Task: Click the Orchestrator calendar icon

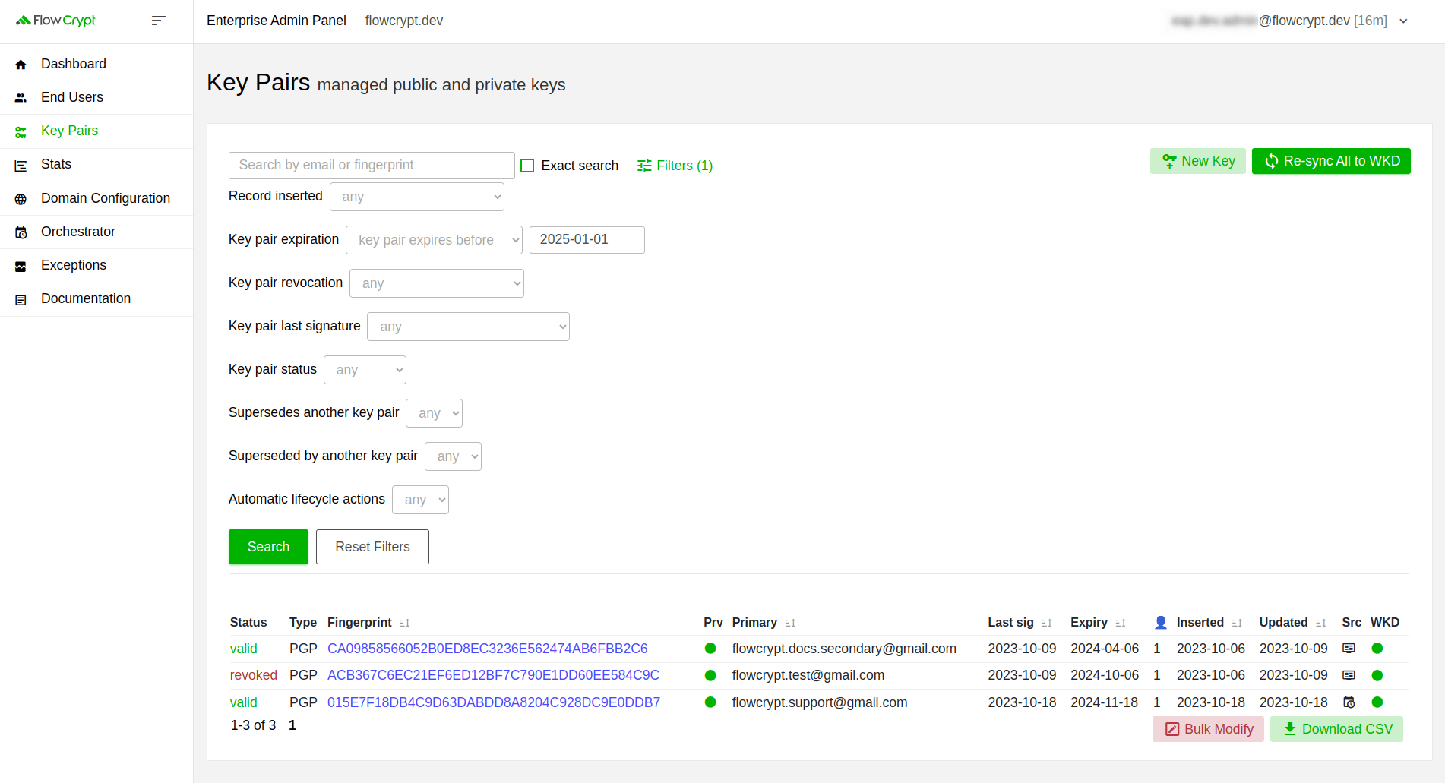Action: pyautogui.click(x=21, y=232)
